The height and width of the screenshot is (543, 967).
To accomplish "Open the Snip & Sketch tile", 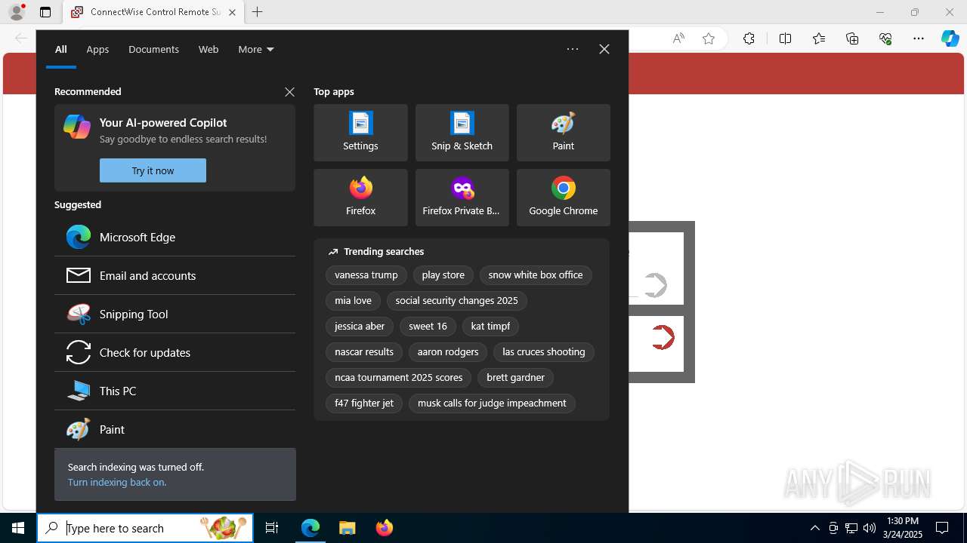I will click(x=462, y=133).
